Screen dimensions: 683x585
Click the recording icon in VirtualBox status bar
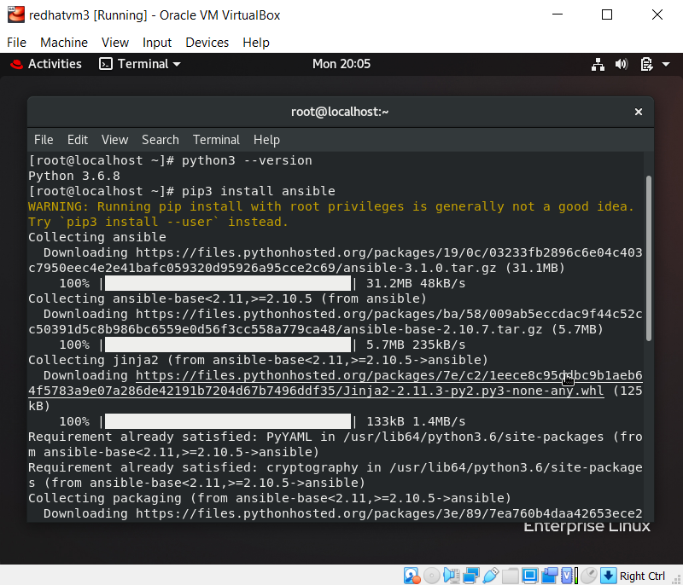click(549, 576)
